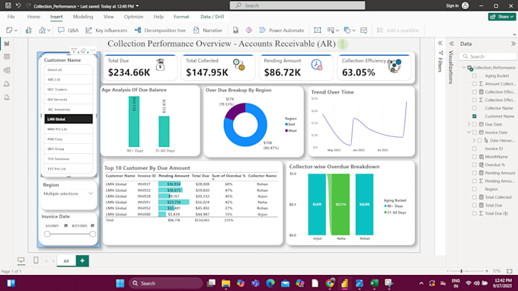The width and height of the screenshot is (518, 291).
Task: Click Fit to page icon in status bar
Action: click(x=510, y=271)
